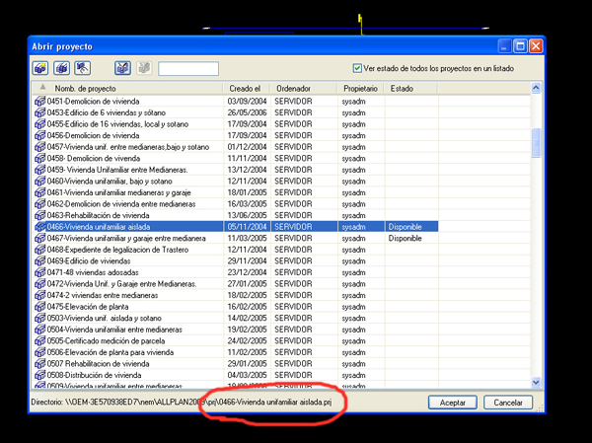This screenshot has height=443, width=592.
Task: Click the icon of 0462-Demolicion de vivienda entre medianeras
Action: pyautogui.click(x=40, y=204)
